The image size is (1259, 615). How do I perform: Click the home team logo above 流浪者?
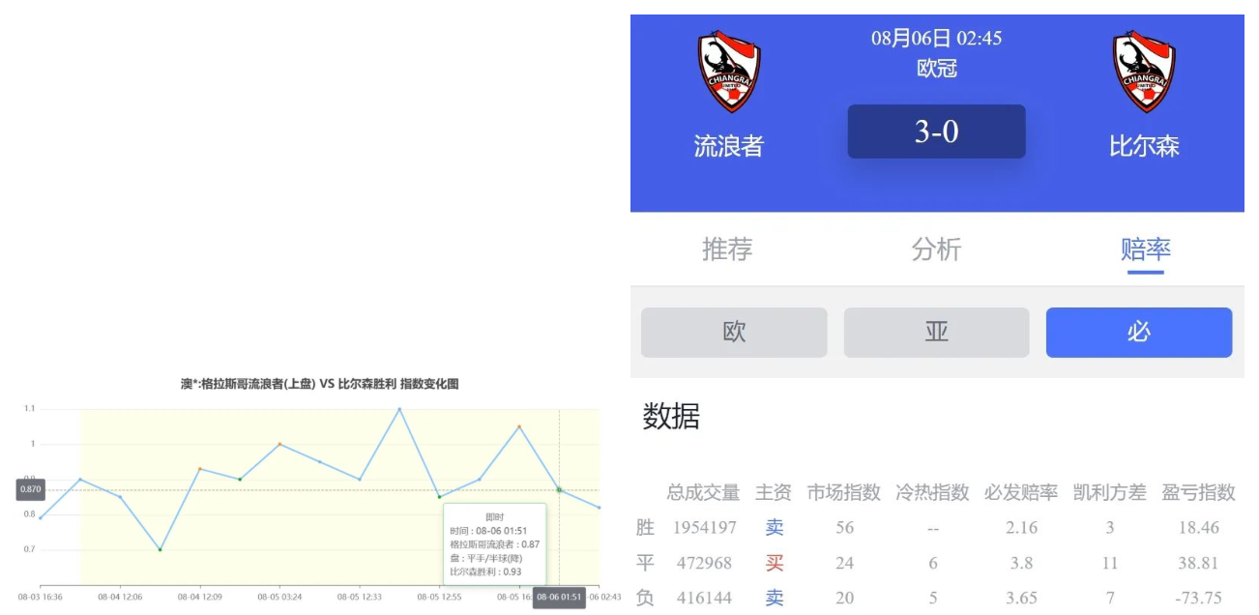(x=729, y=73)
